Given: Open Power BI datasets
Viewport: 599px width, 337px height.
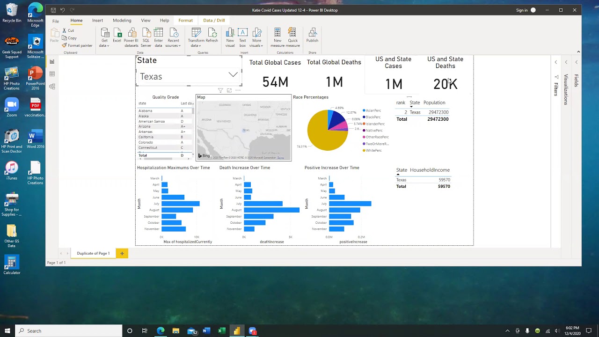Looking at the screenshot, I should coord(131,37).
